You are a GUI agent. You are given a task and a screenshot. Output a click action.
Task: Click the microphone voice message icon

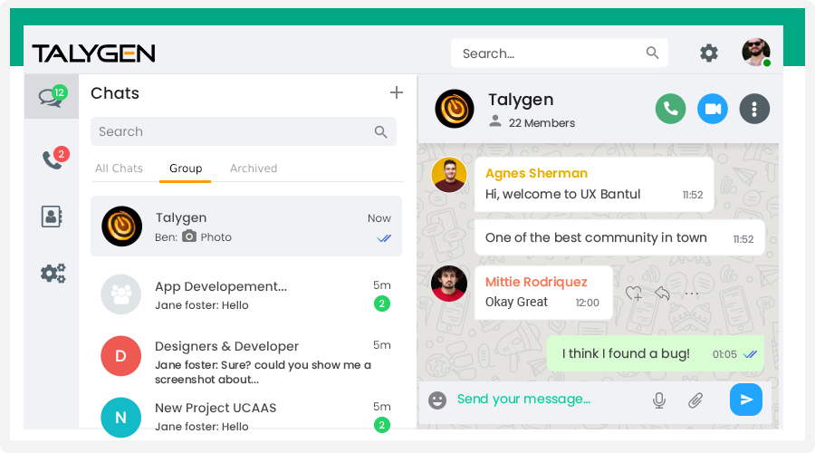(x=659, y=400)
